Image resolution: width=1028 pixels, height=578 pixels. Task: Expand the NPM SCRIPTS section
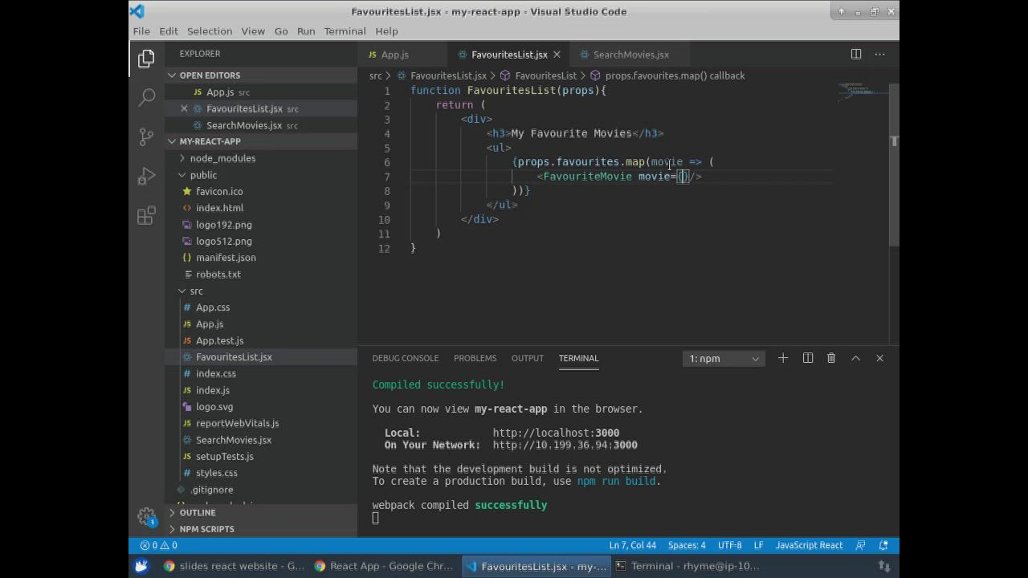(206, 529)
